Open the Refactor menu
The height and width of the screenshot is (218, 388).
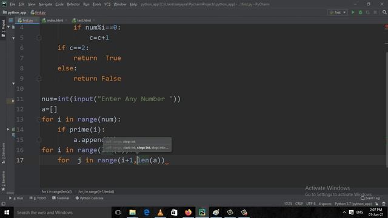[x=73, y=4]
